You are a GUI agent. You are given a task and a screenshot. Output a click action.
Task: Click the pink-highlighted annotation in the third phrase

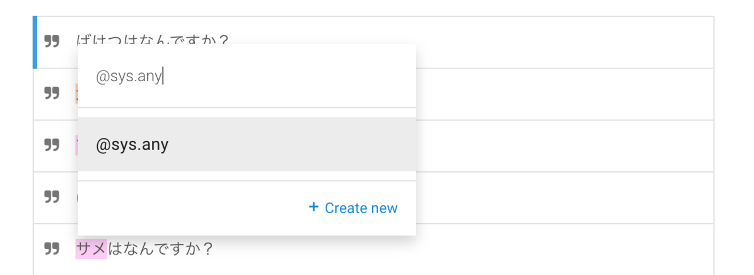pyautogui.click(x=77, y=145)
